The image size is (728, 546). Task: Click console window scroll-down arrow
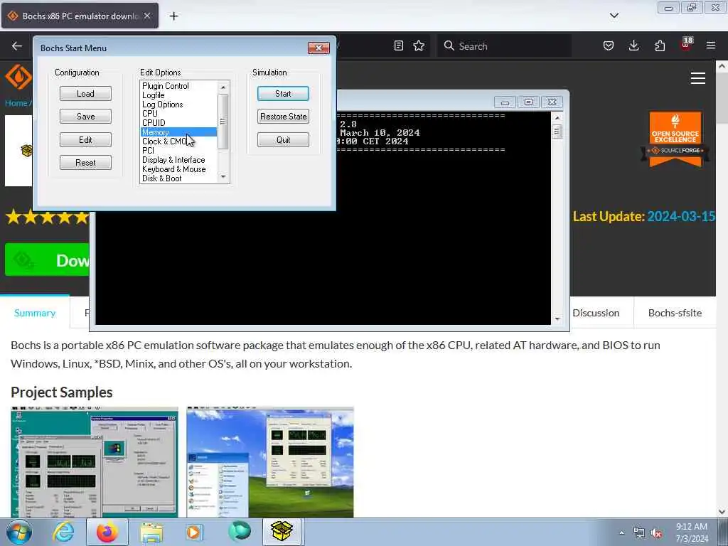(x=557, y=319)
